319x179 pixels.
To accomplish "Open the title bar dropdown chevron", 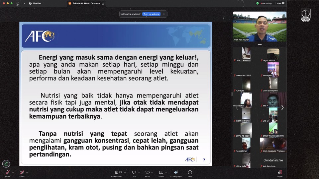I will pos(24,3).
